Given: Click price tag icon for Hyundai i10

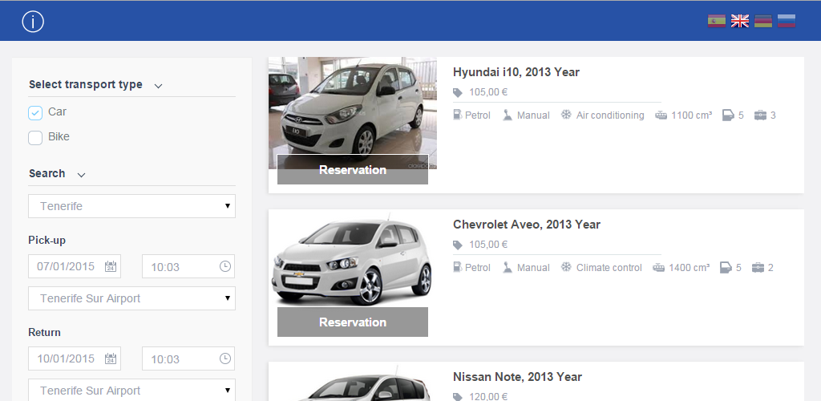Looking at the screenshot, I should pyautogui.click(x=458, y=93).
